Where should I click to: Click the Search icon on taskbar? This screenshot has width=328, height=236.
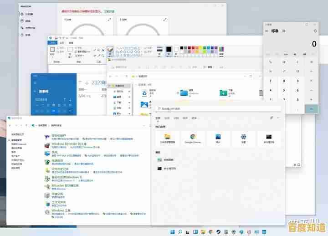pos(180,231)
